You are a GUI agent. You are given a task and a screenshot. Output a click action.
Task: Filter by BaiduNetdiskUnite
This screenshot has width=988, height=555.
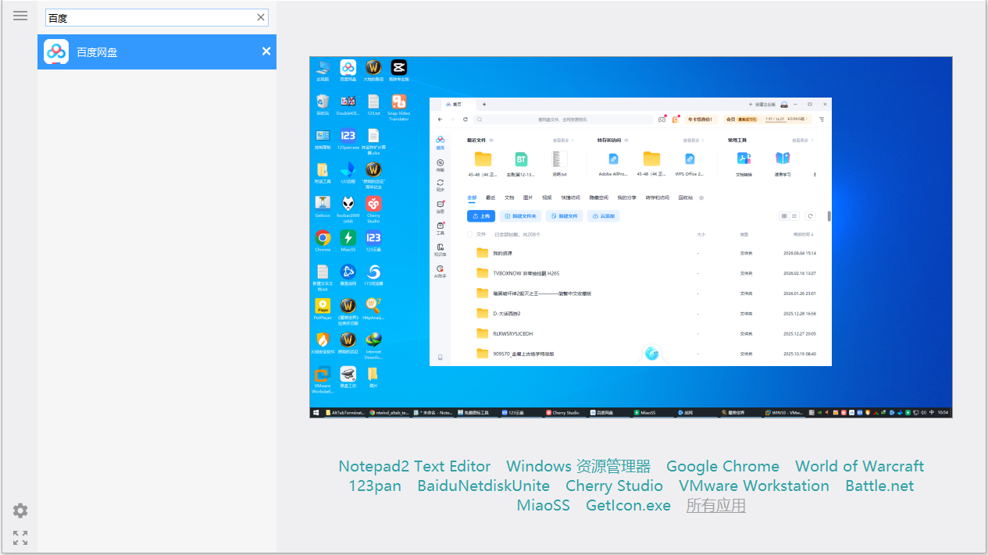click(483, 486)
